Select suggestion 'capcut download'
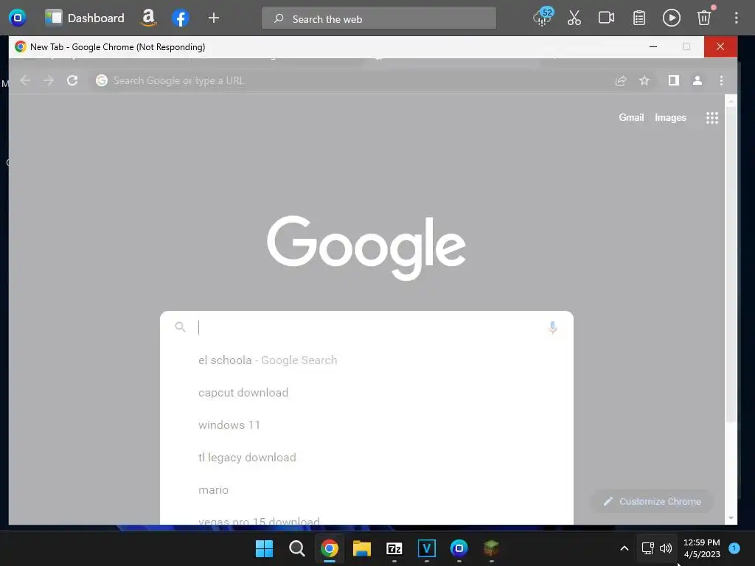This screenshot has height=566, width=755. coord(366,392)
